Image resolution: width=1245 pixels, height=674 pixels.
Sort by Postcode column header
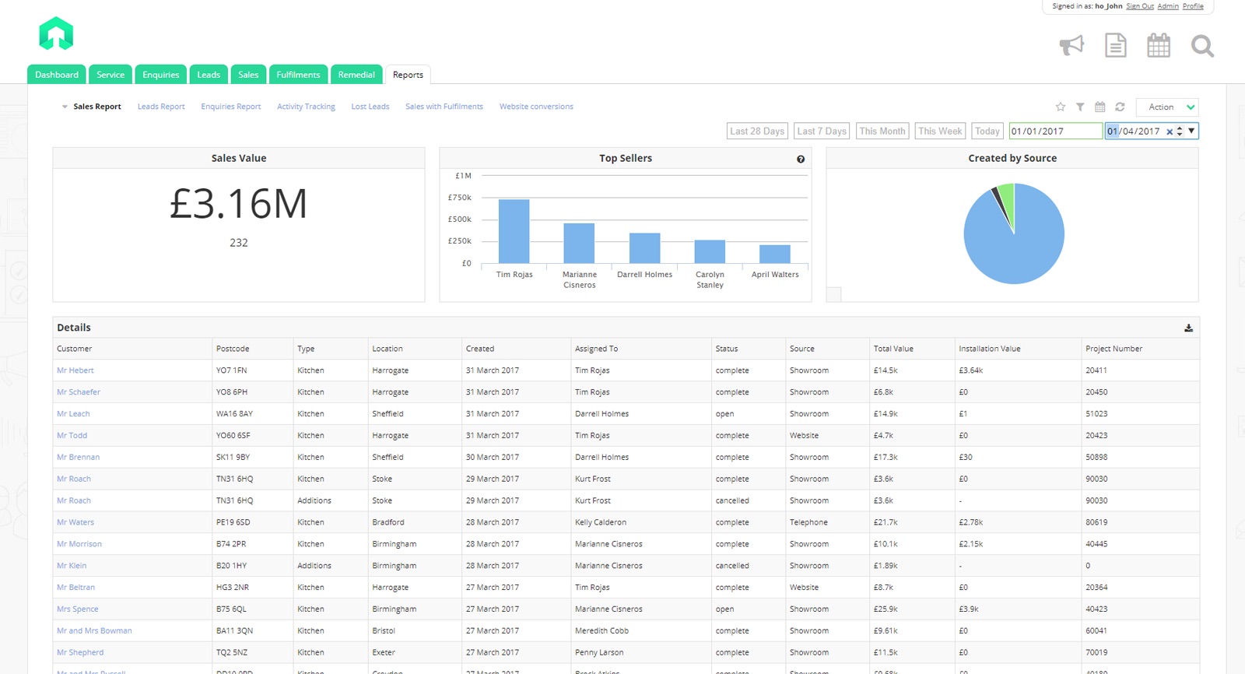pyautogui.click(x=233, y=349)
